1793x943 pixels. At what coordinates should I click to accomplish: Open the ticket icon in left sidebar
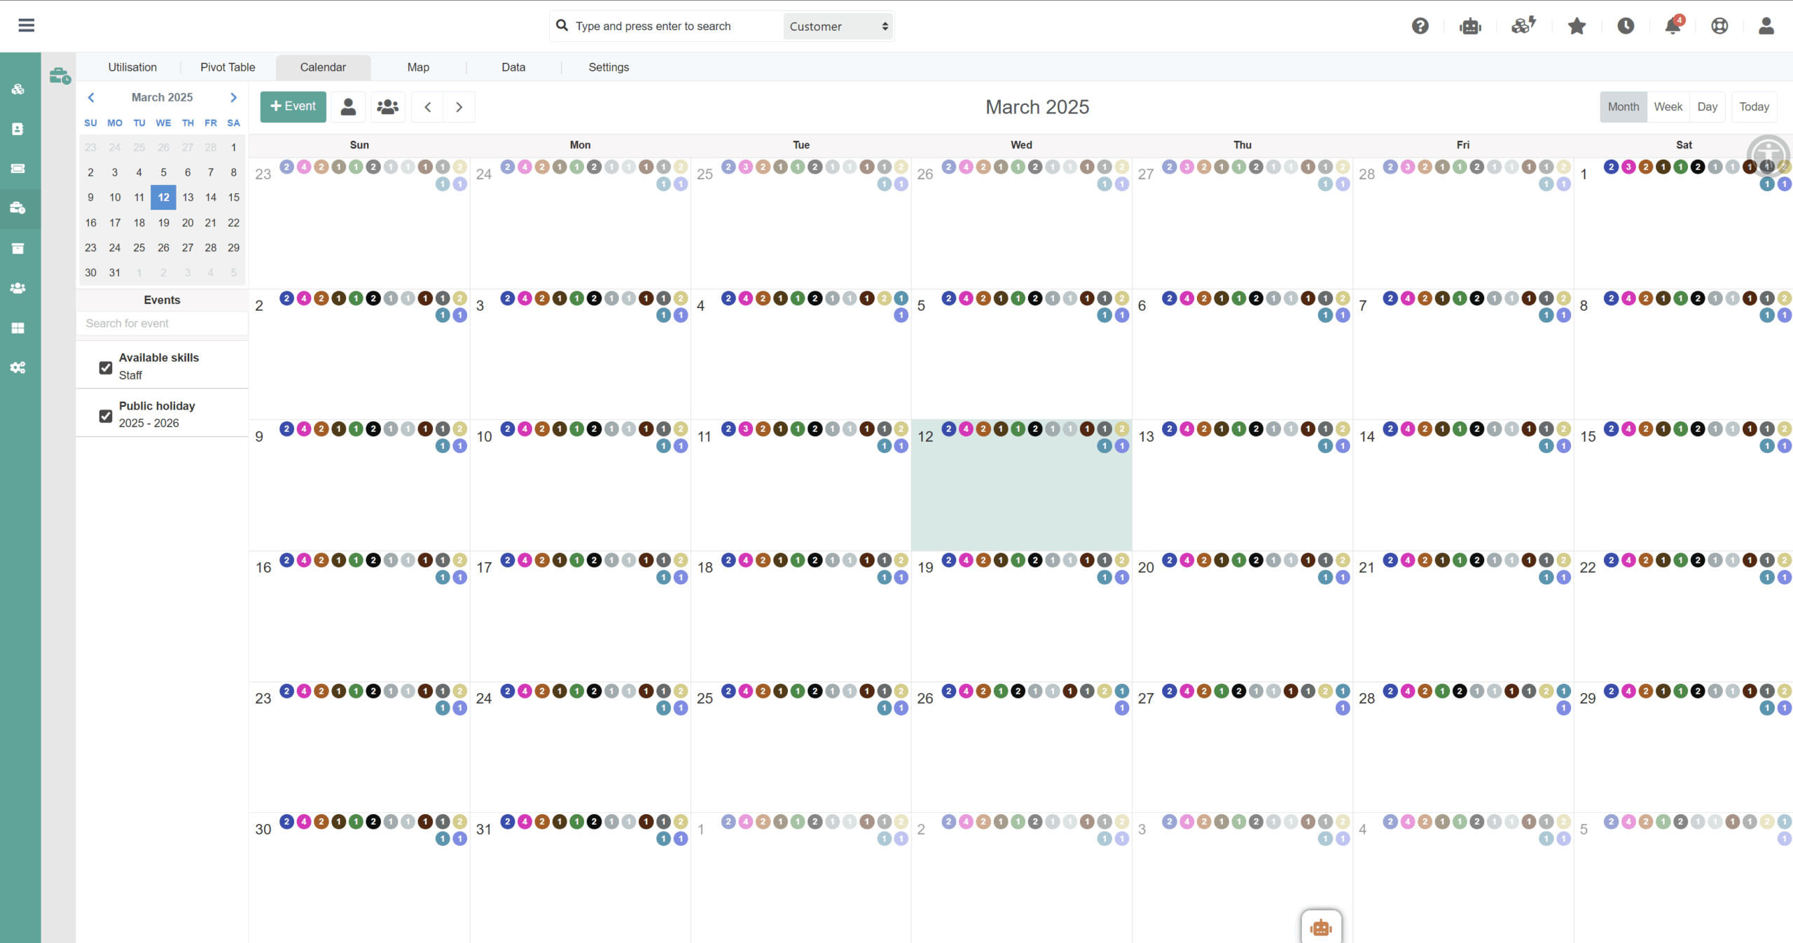coord(18,169)
